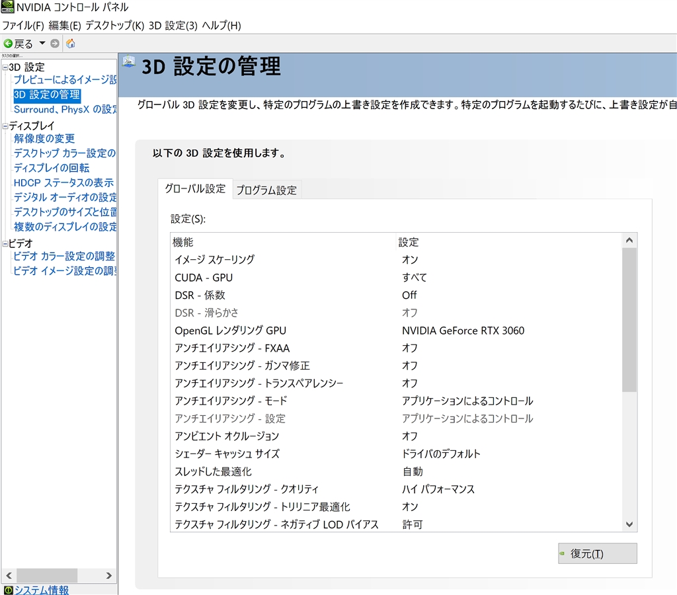Click the Forward arrow icon in toolbar

54,44
